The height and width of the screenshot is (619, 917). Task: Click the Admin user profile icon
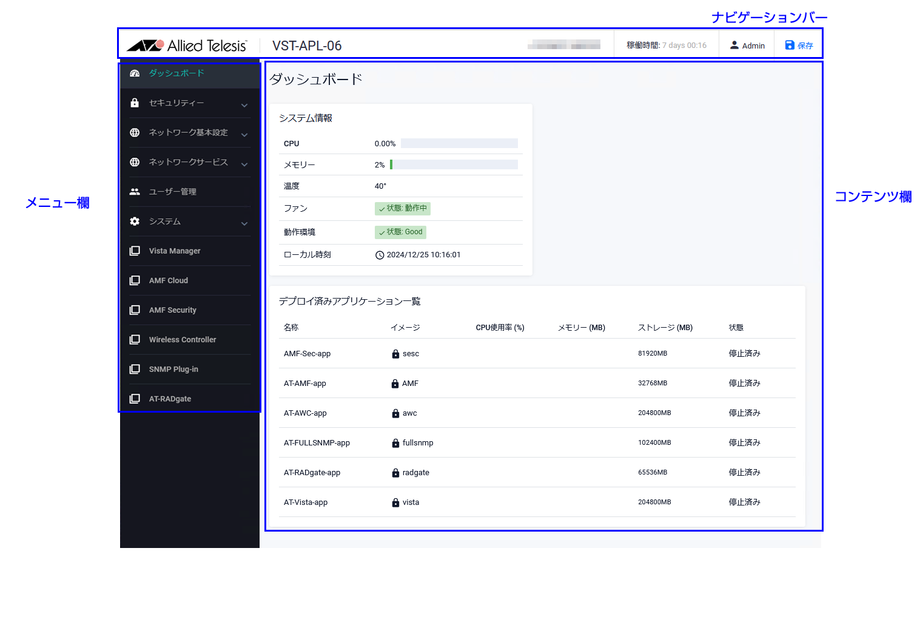click(x=734, y=46)
